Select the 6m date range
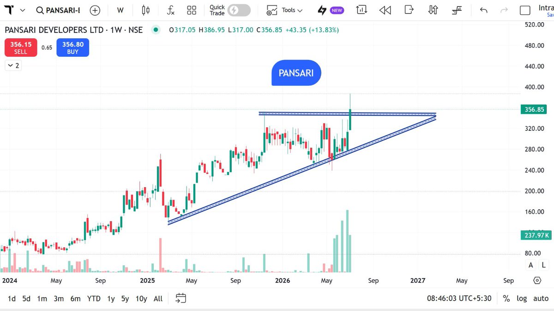Screen dimensions: 554x311 pyautogui.click(x=75, y=299)
